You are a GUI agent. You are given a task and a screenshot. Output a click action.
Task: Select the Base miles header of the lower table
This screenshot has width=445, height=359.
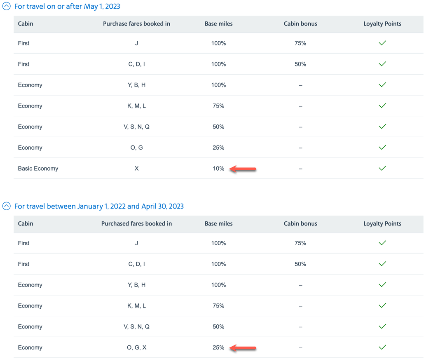tap(218, 224)
